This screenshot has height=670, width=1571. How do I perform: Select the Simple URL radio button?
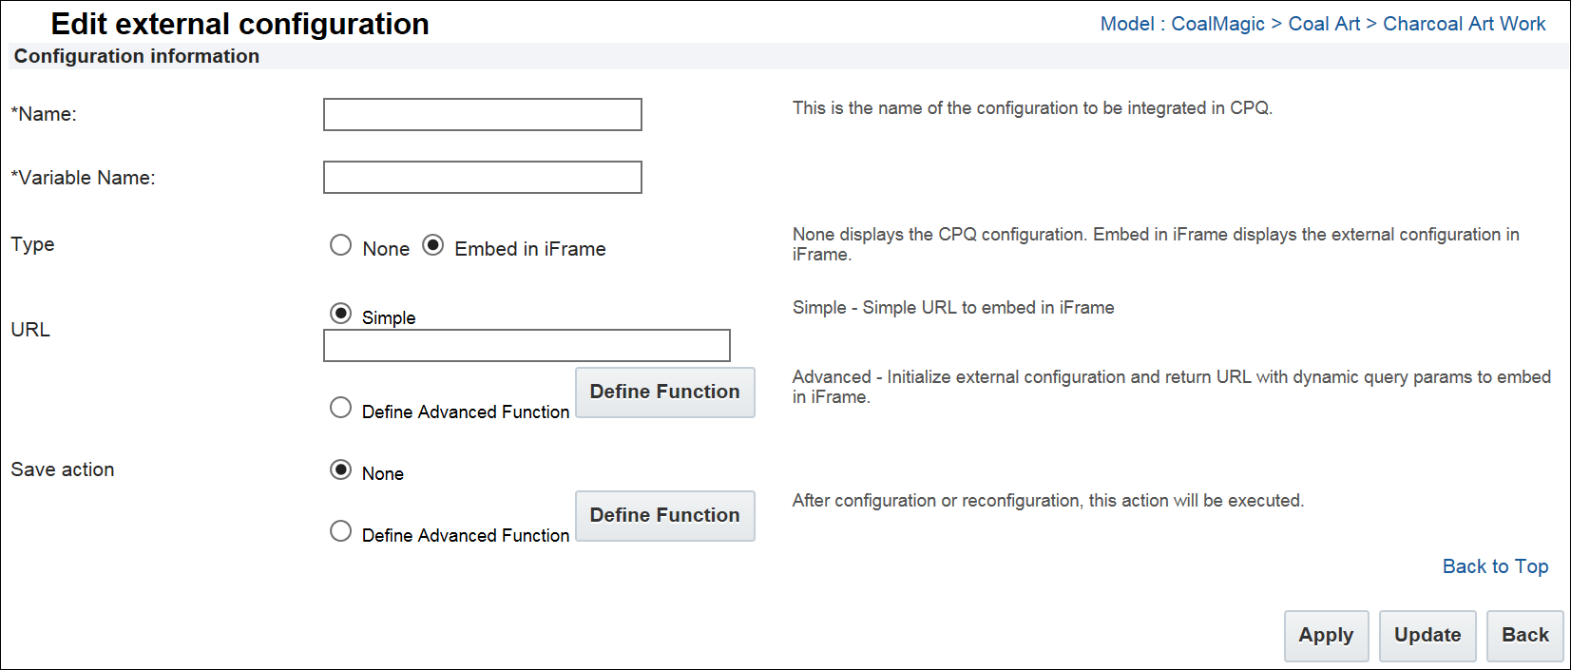[340, 314]
